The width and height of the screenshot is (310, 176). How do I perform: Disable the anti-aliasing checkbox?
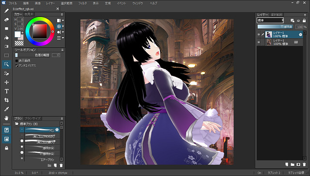tap(16, 65)
